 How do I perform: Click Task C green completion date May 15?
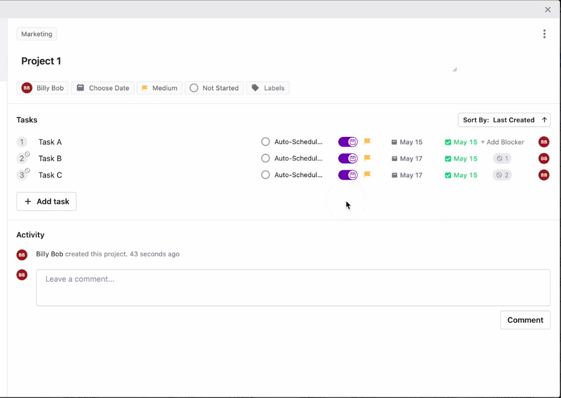(x=461, y=175)
